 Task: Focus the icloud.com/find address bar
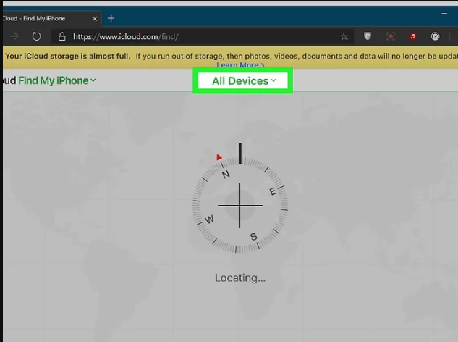[202, 36]
